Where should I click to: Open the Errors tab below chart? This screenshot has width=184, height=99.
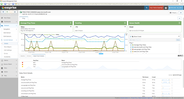29,56
